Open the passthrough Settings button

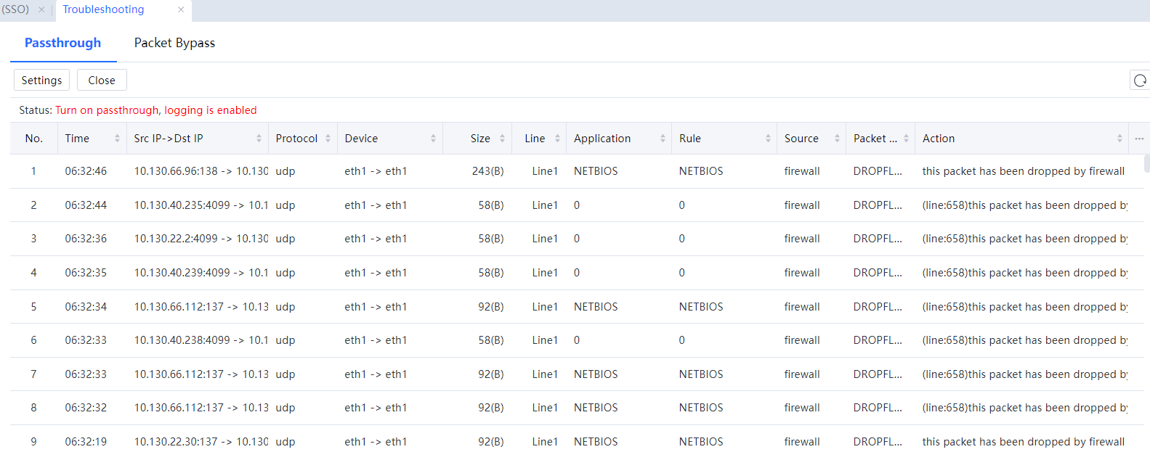pos(41,81)
